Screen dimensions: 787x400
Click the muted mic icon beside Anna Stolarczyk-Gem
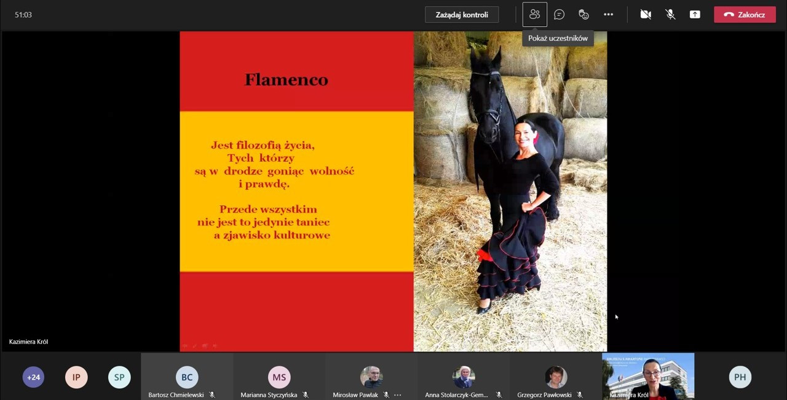click(499, 395)
